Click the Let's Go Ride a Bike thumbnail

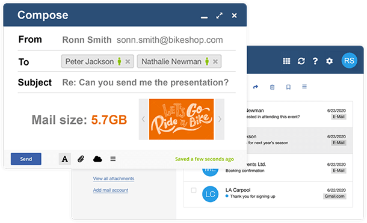pos(181,119)
